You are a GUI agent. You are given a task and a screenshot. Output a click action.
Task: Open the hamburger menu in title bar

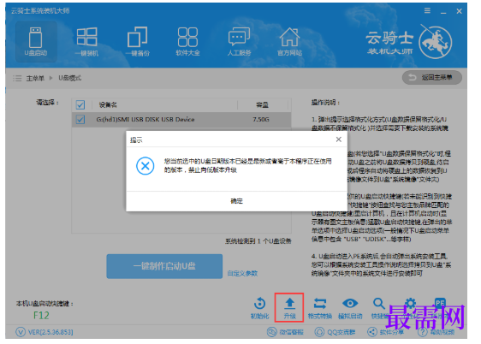pyautogui.click(x=427, y=11)
